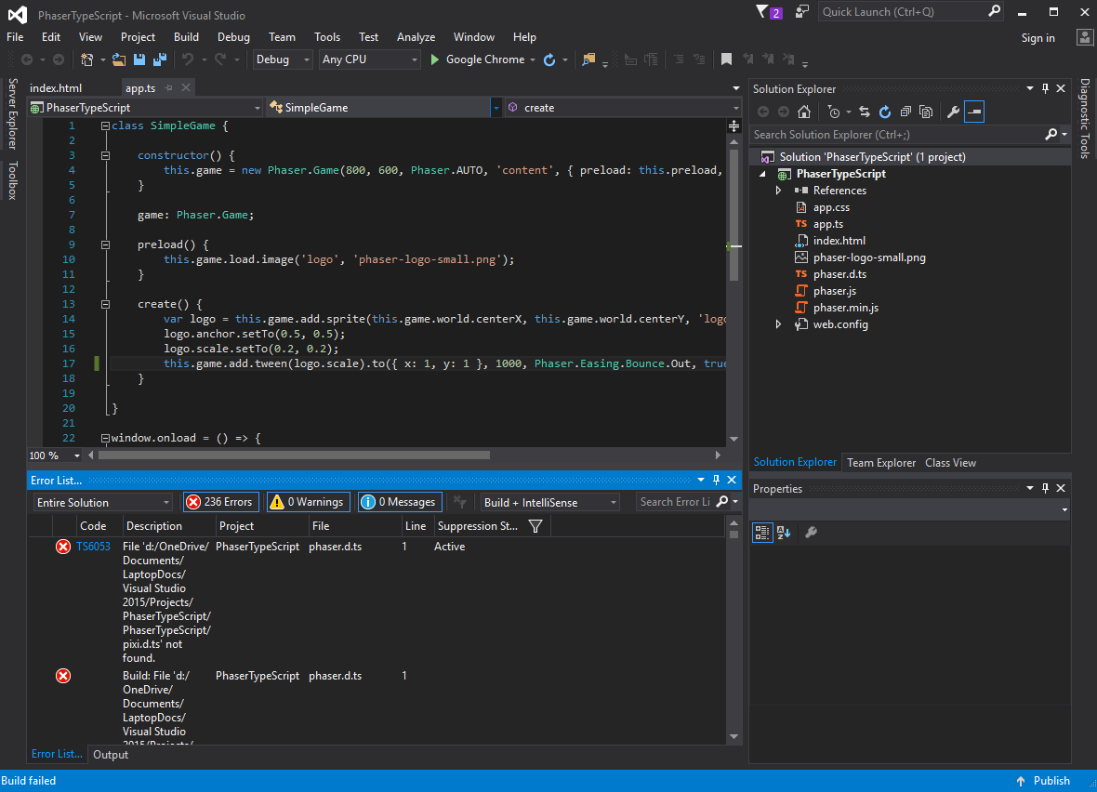
Task: Switch to the Output tab
Action: 111,754
